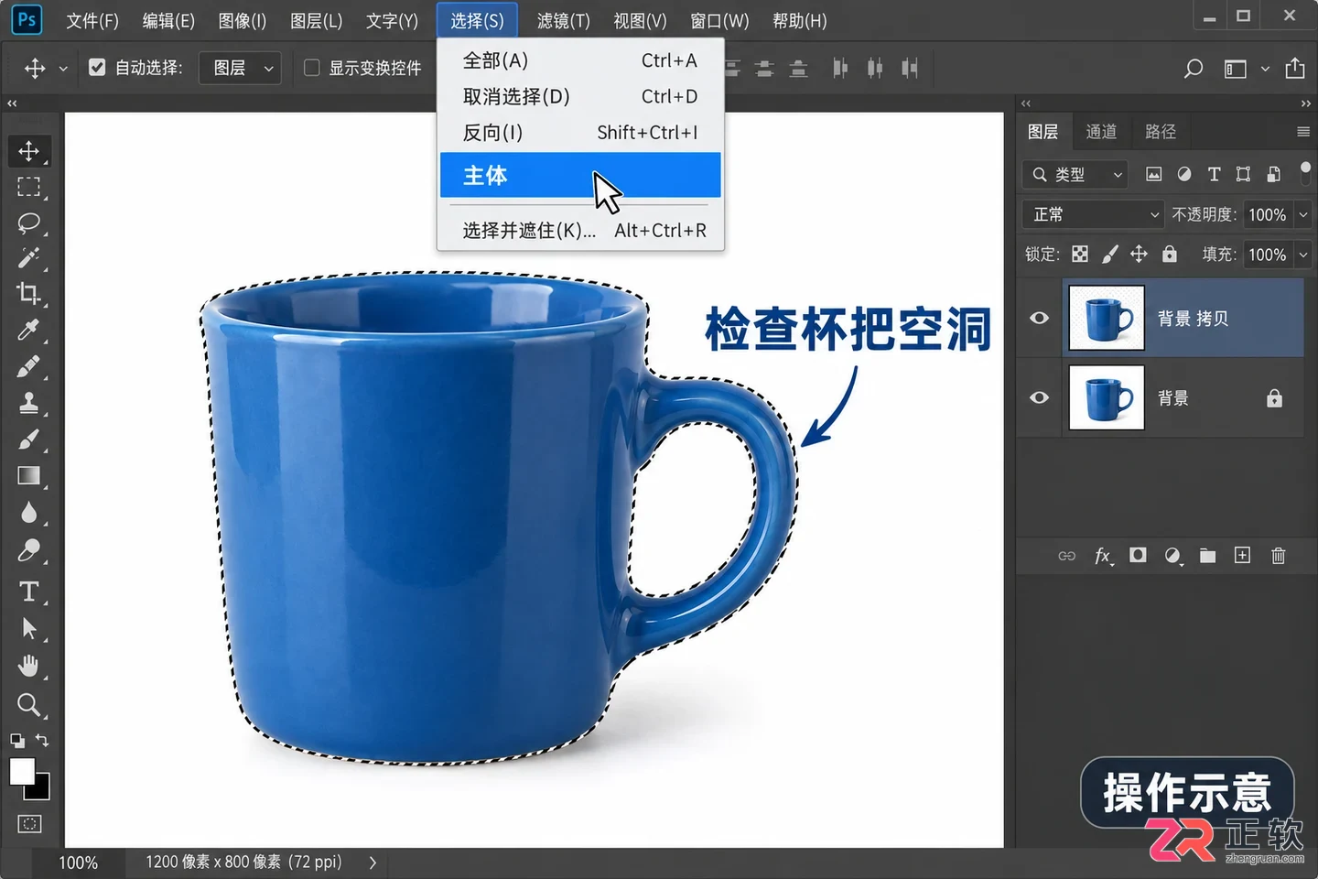This screenshot has width=1318, height=879.
Task: Hide the 背景 拷贝 layer
Action: pos(1040,318)
